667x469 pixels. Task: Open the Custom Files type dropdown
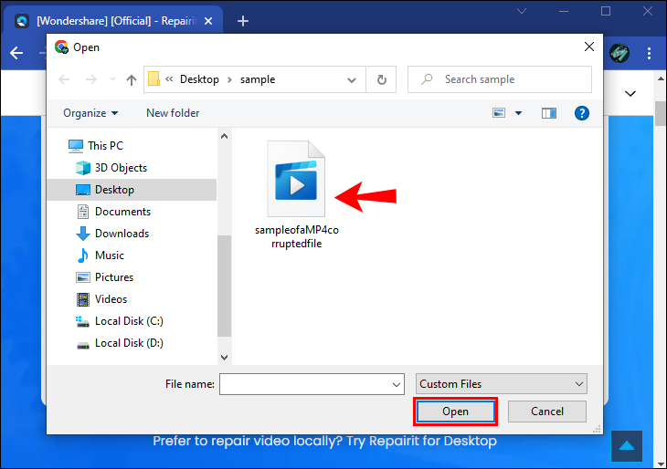click(x=502, y=384)
